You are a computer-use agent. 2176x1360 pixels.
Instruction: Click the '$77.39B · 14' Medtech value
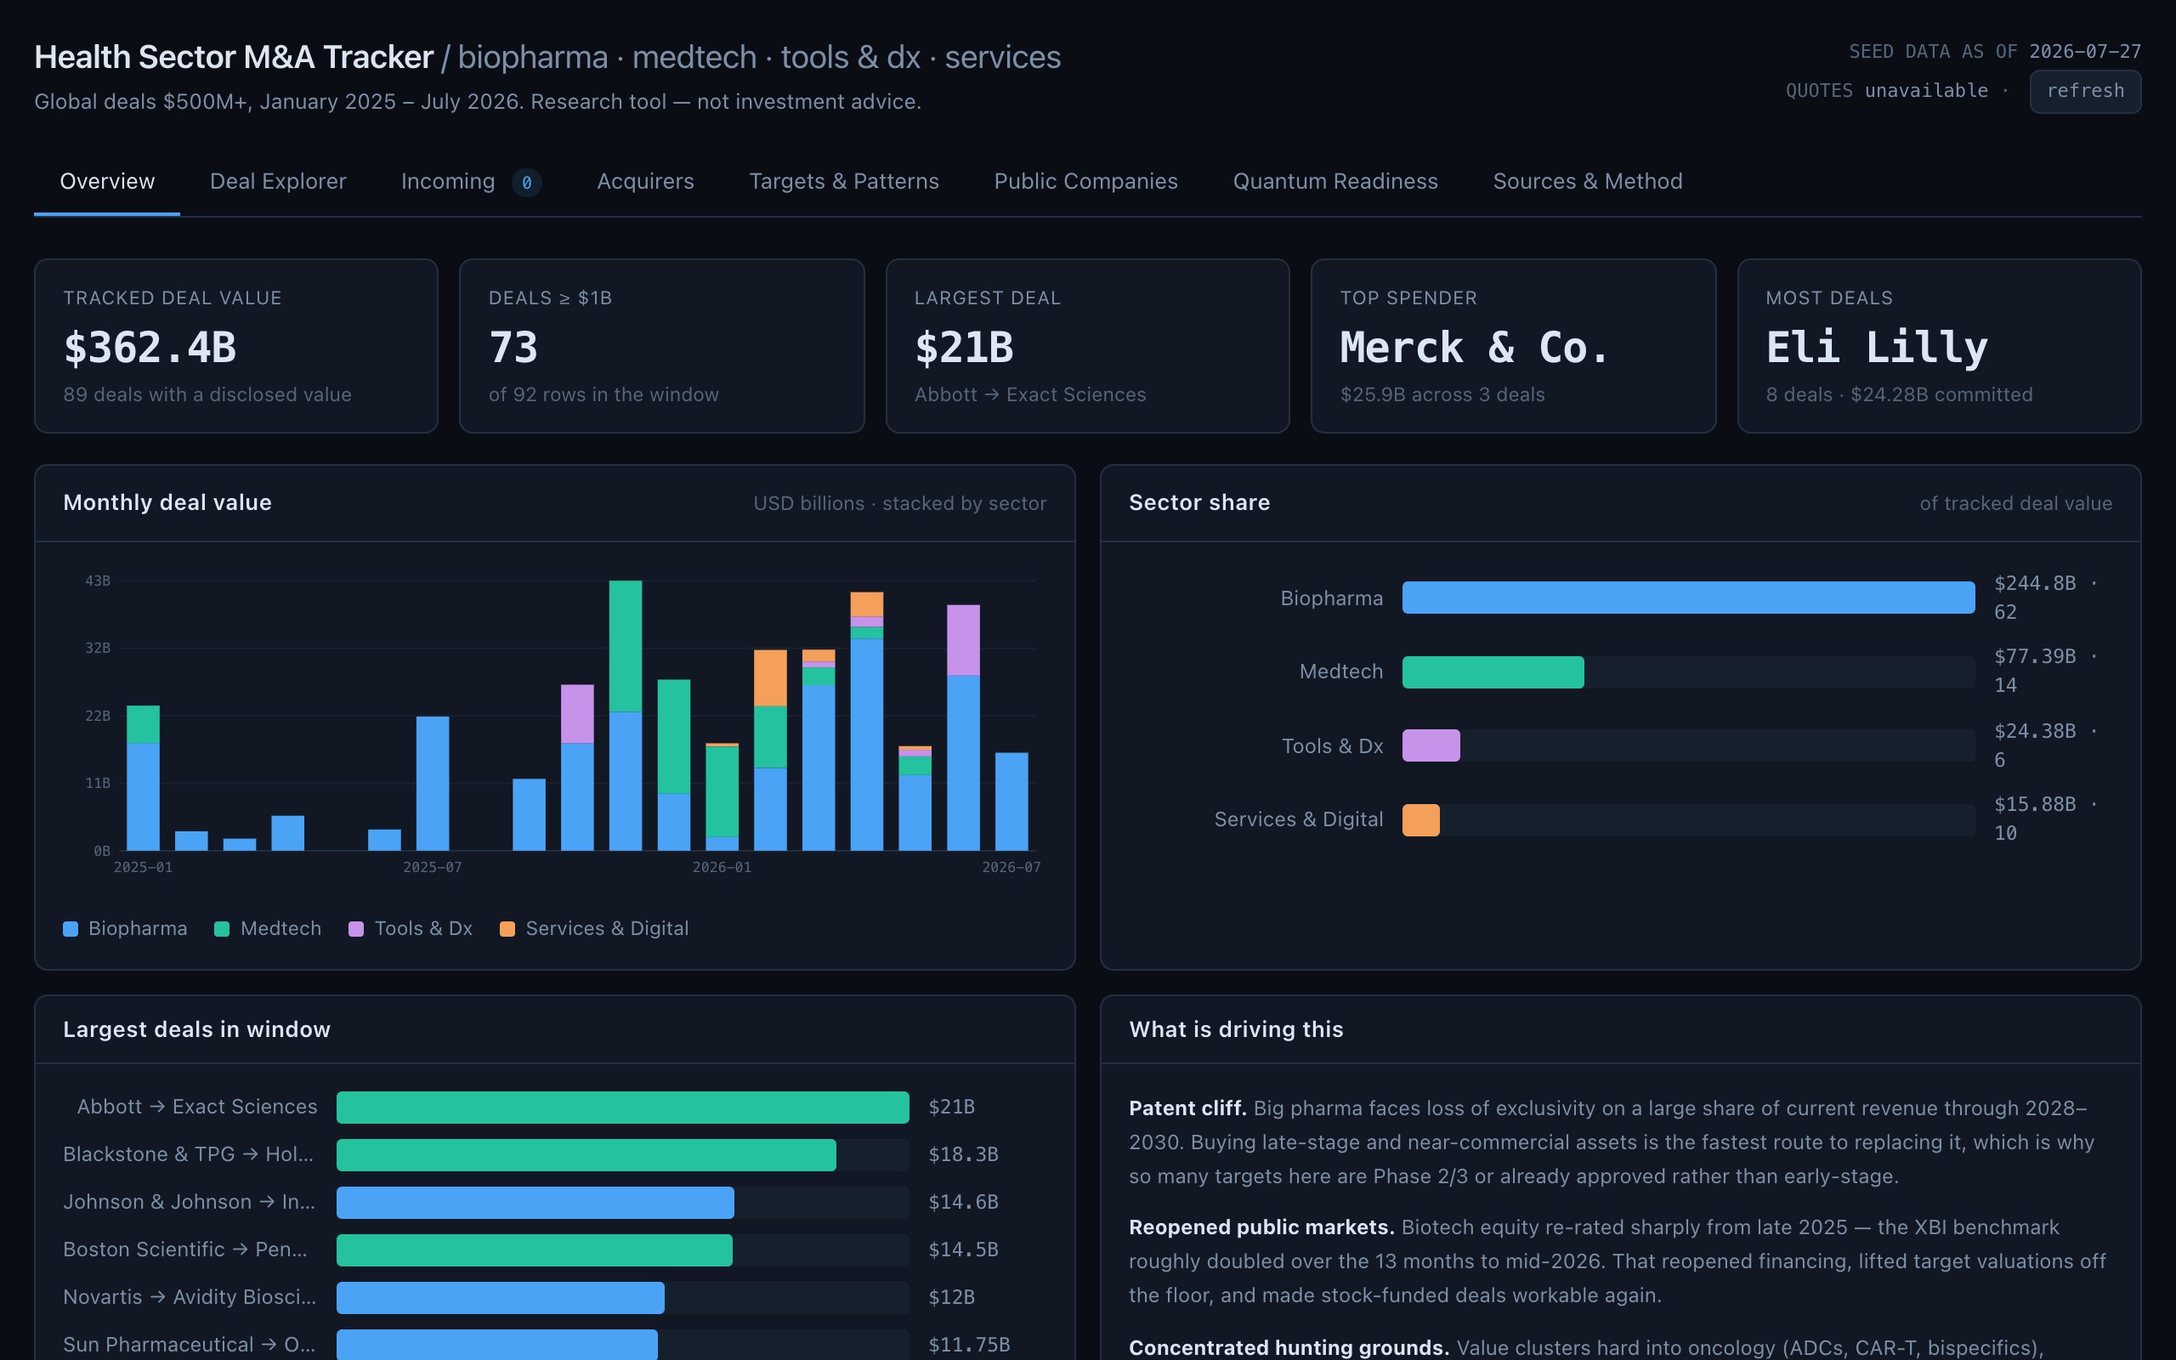tap(2045, 671)
